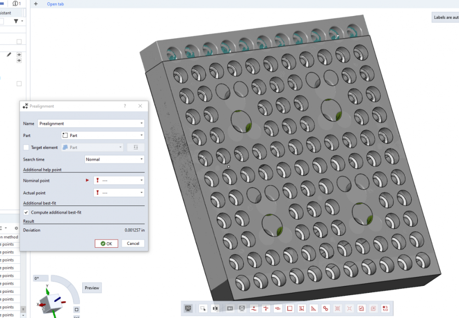Click the orientation cube in the view navigator
This screenshot has width=459, height=318.
coord(49,301)
